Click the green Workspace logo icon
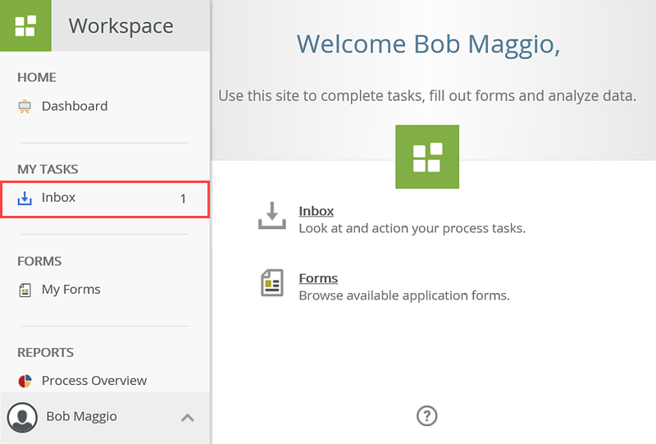 [x=25, y=25]
